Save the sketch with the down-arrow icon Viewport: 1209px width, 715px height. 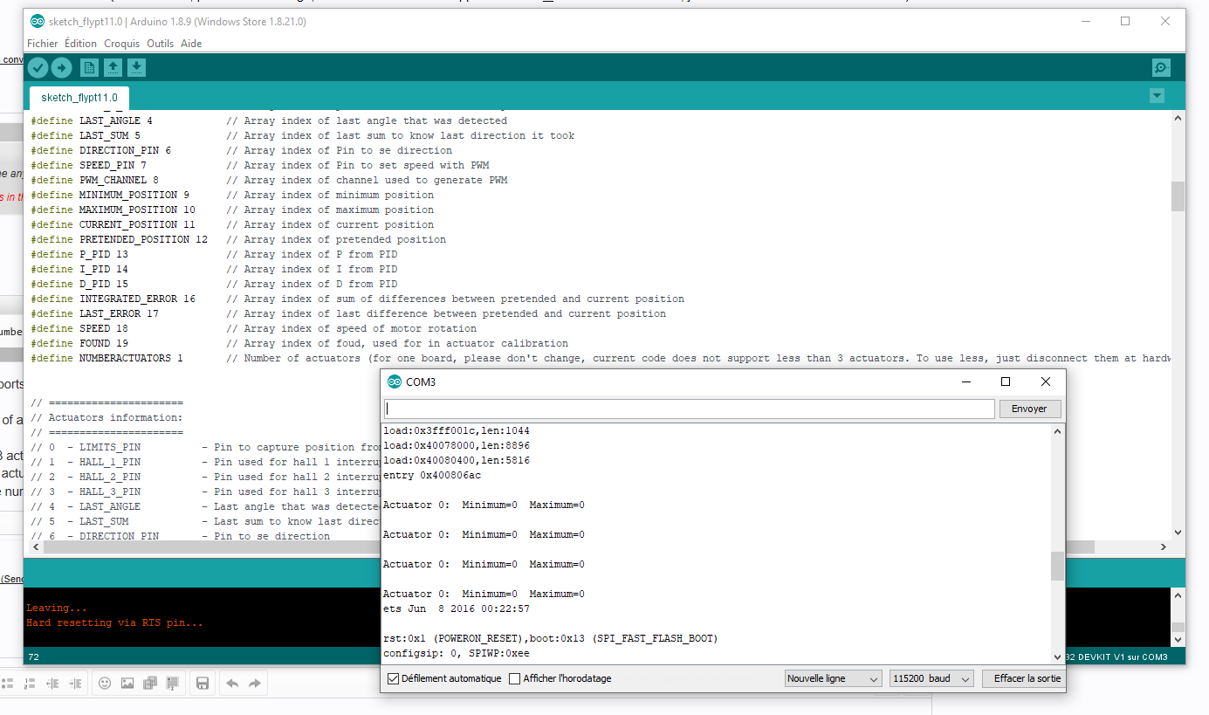click(x=136, y=68)
